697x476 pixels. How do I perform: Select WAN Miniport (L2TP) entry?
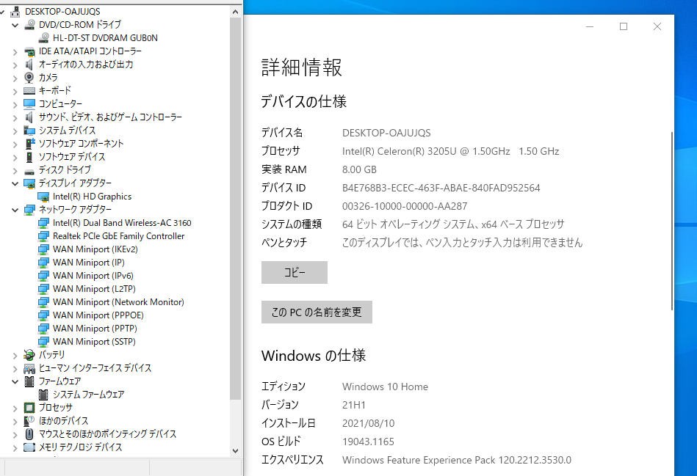click(94, 289)
